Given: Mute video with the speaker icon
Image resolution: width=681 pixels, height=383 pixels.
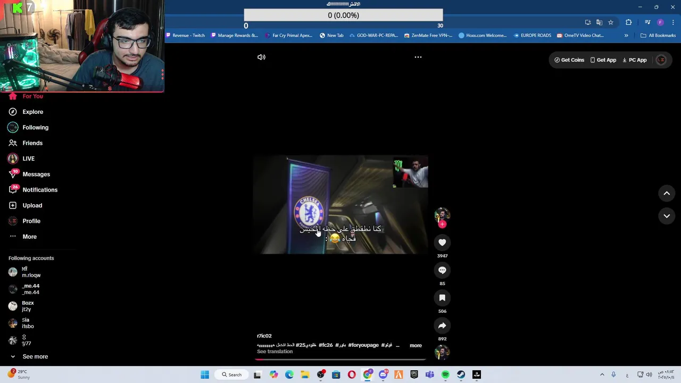Looking at the screenshot, I should (261, 57).
